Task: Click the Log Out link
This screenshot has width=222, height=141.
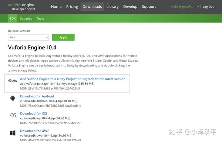Action: tap(208, 7)
